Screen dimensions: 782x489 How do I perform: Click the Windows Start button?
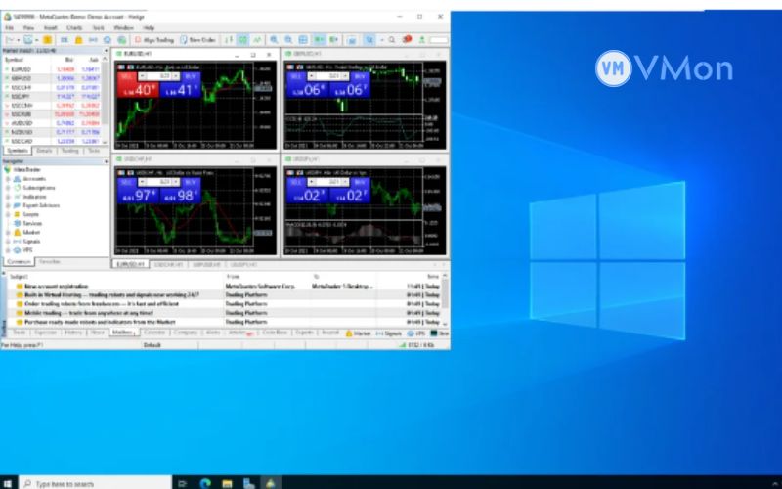[x=8, y=483]
